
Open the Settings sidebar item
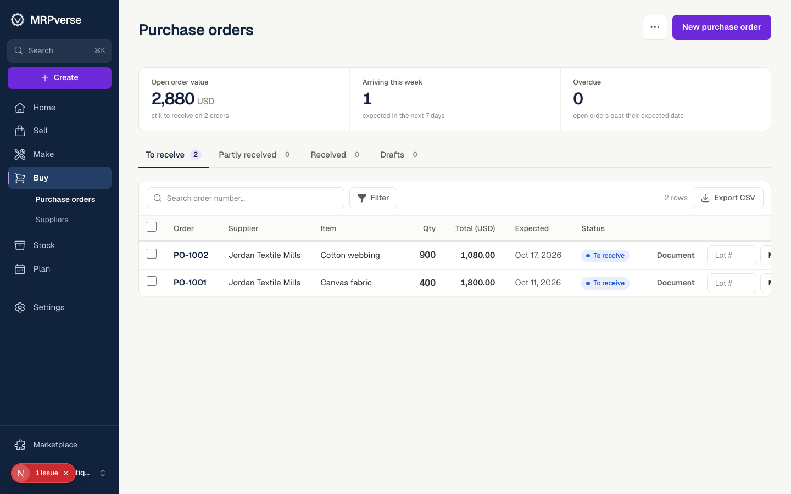click(x=59, y=307)
